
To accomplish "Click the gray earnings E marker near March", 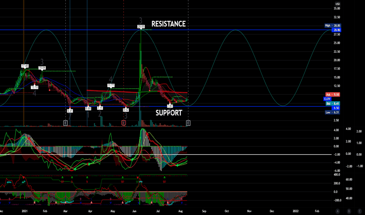I will point(65,123).
